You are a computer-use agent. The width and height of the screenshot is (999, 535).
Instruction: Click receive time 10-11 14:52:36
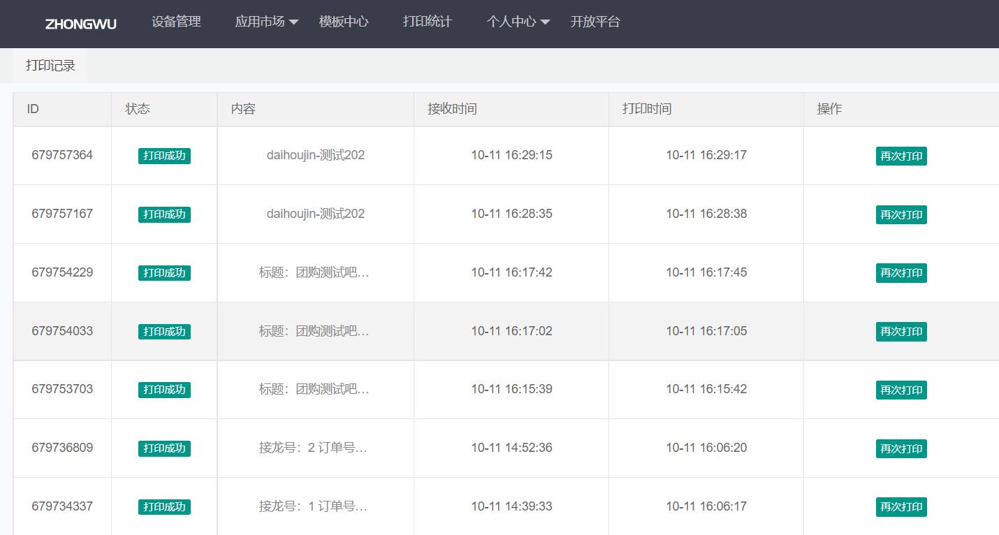click(511, 448)
